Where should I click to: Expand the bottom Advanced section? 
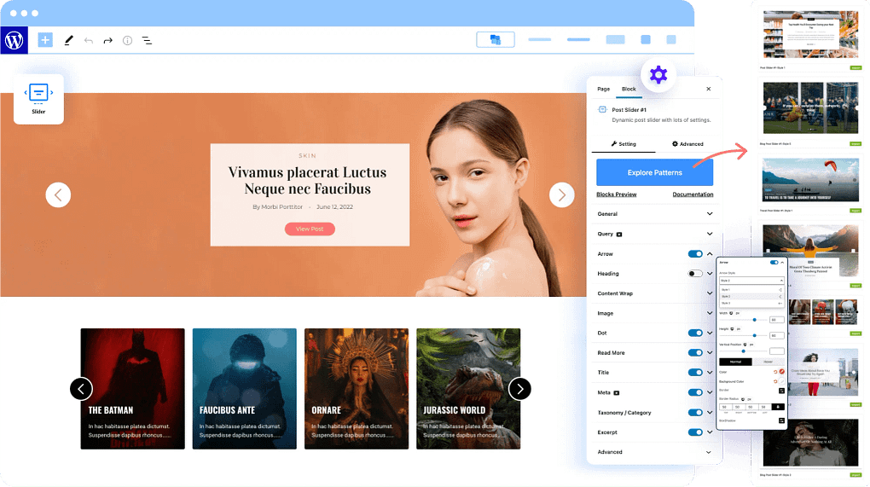(709, 452)
